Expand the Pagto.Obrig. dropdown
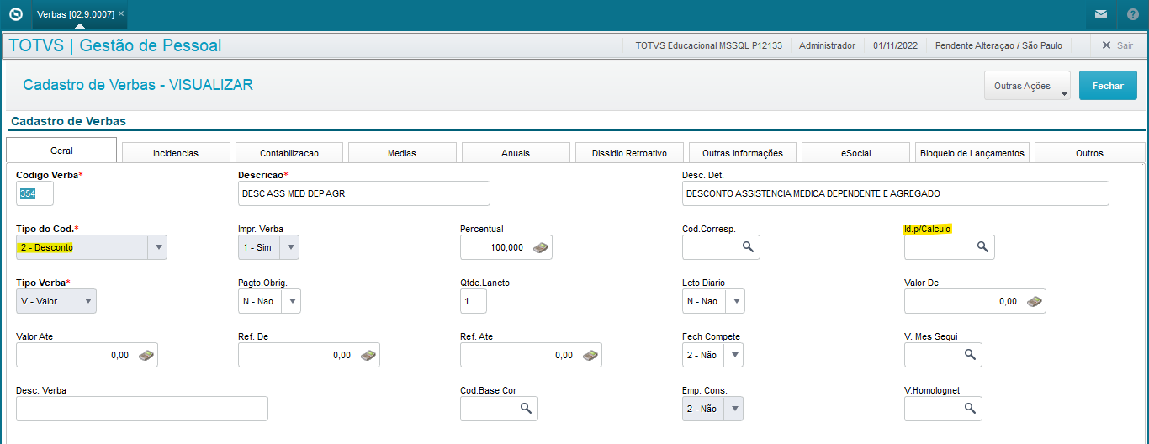The image size is (1149, 444). pyautogui.click(x=291, y=301)
